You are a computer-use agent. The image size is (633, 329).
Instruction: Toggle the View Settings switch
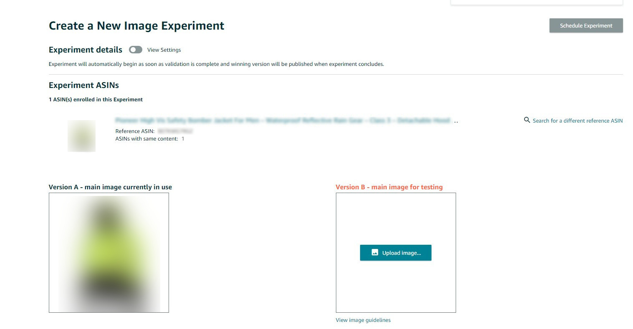[136, 50]
